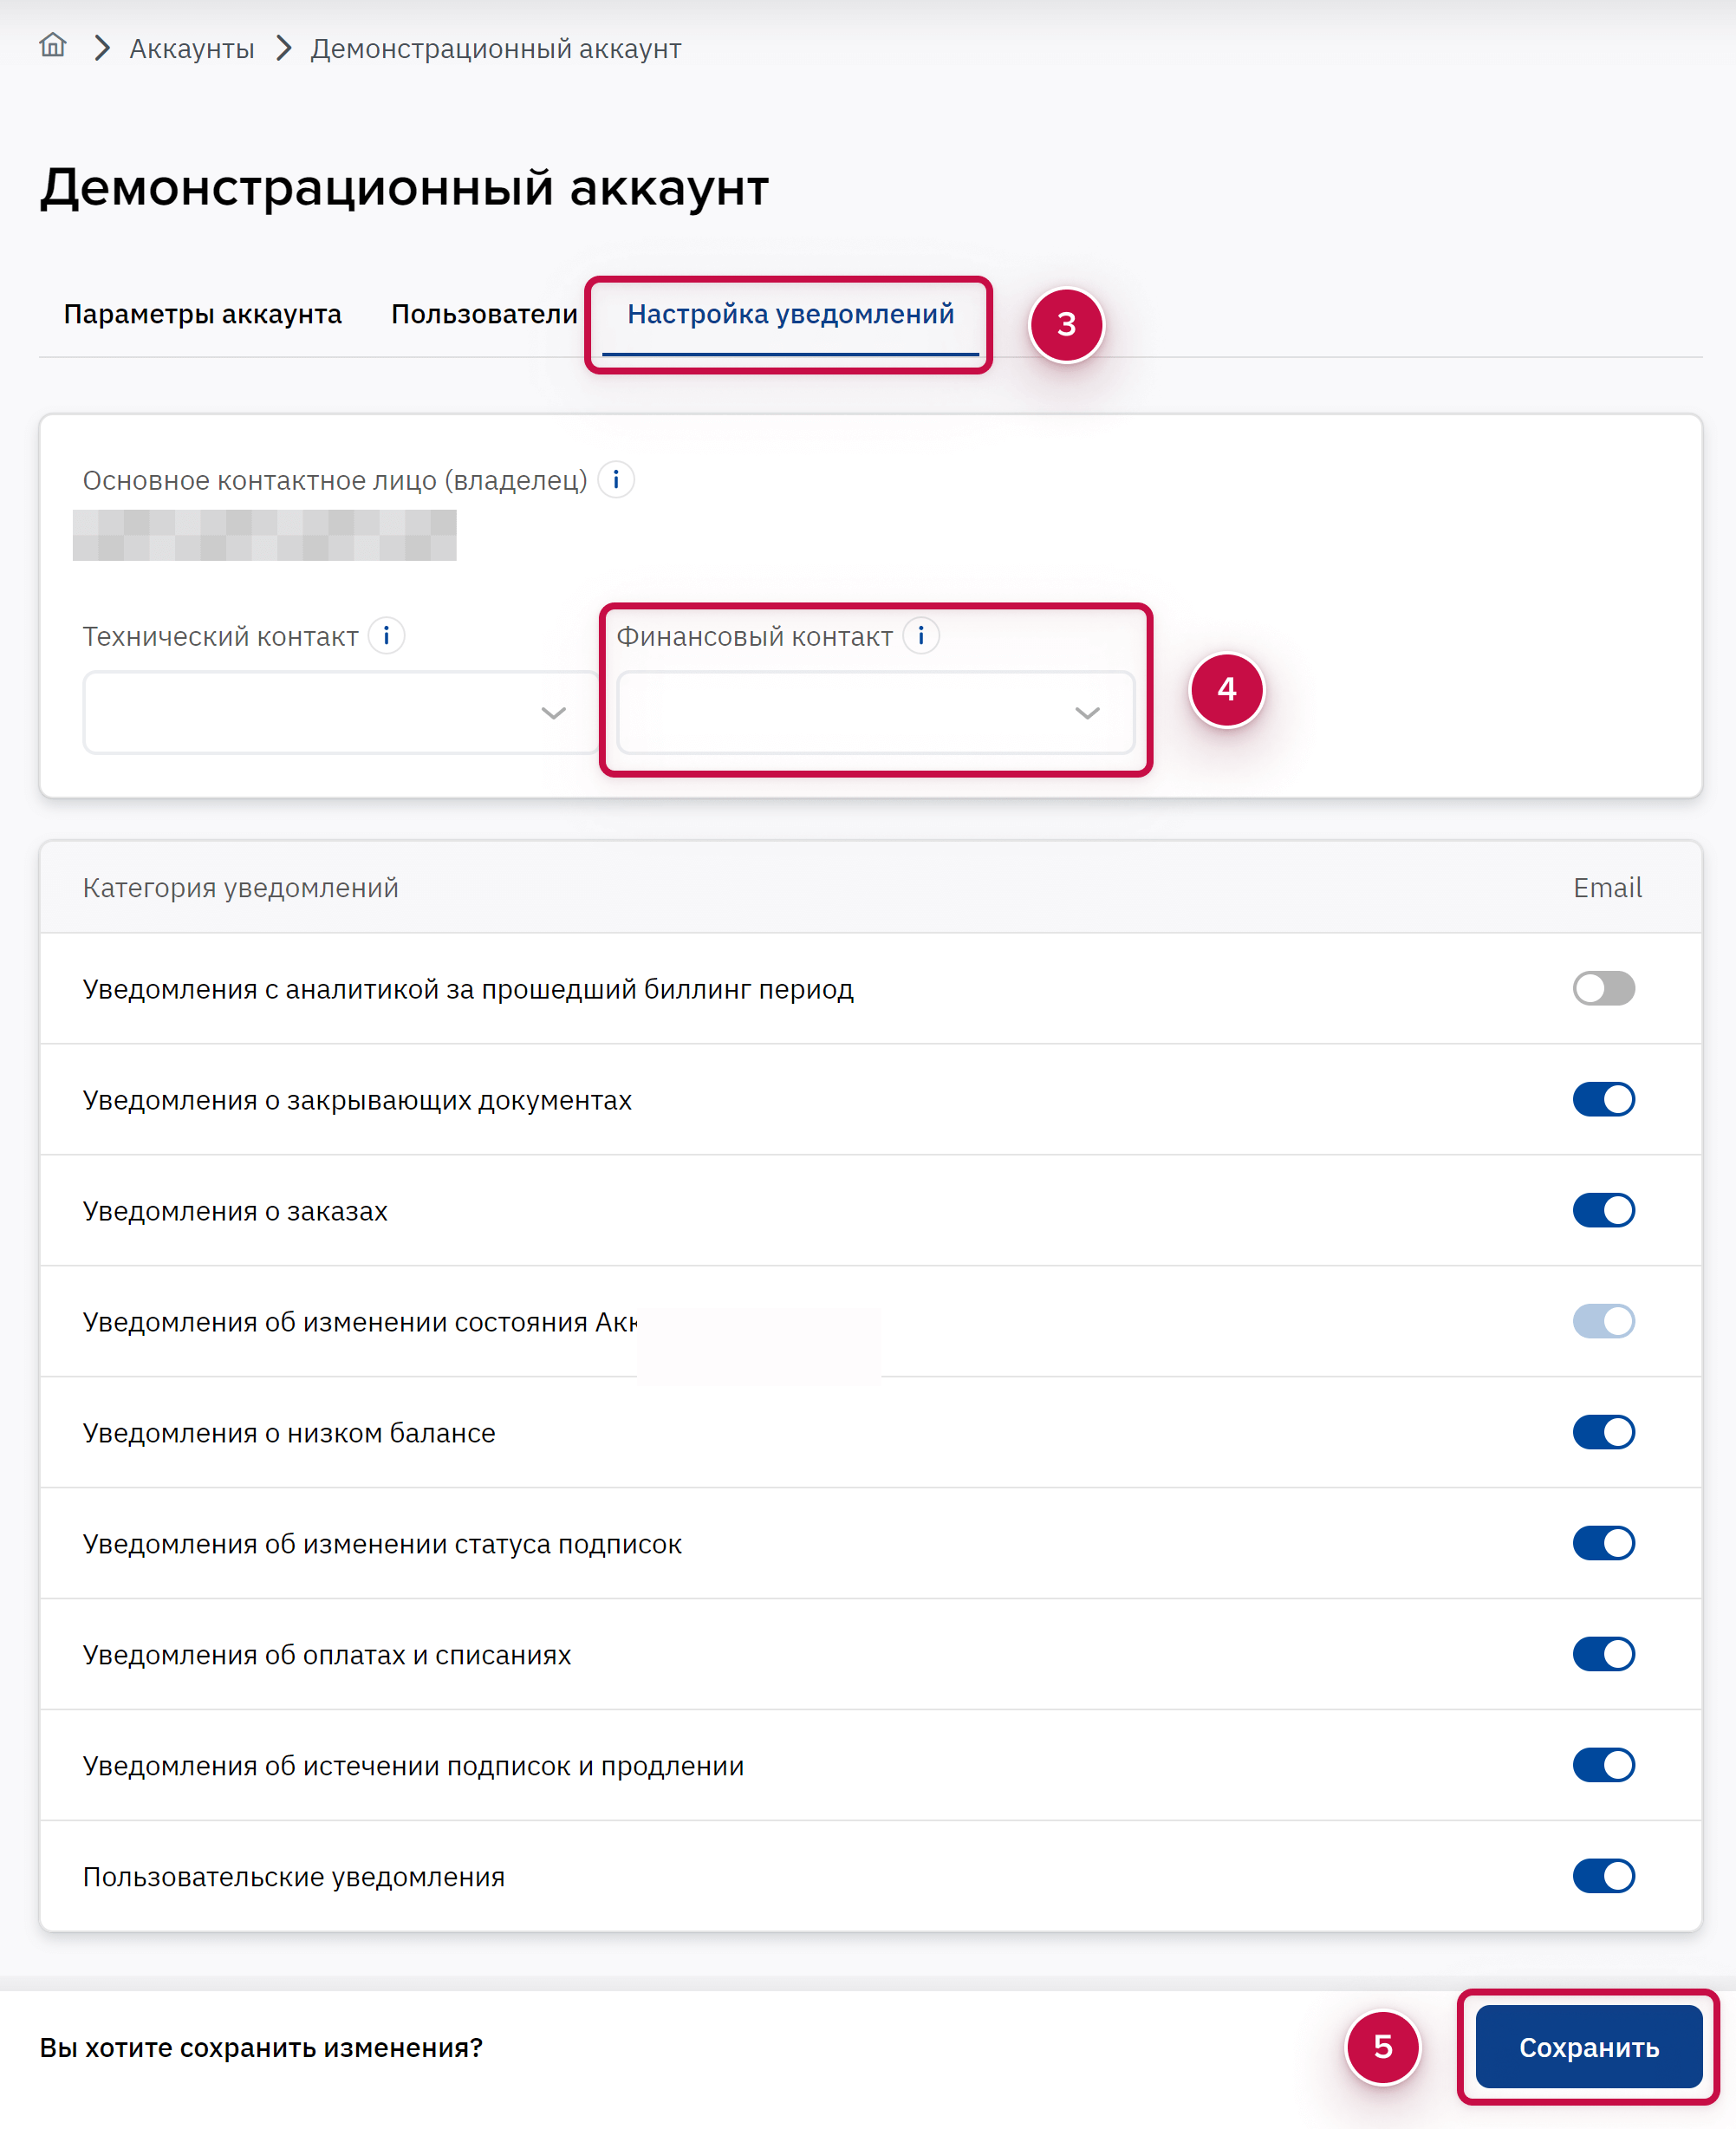Expand the Технический контакт dropdown
Viewport: 1736px width, 2129px height.
[341, 712]
